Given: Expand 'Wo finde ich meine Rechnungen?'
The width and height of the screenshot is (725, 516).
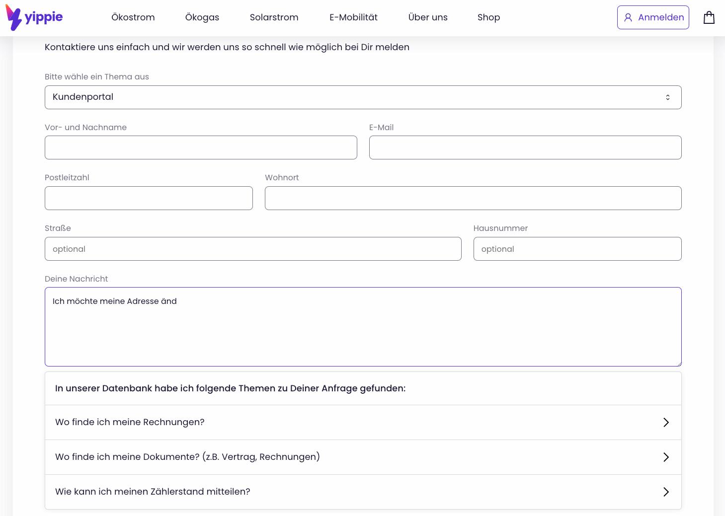Looking at the screenshot, I should pyautogui.click(x=130, y=422).
